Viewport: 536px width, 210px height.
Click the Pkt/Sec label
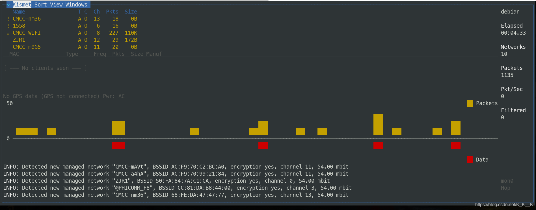512,89
